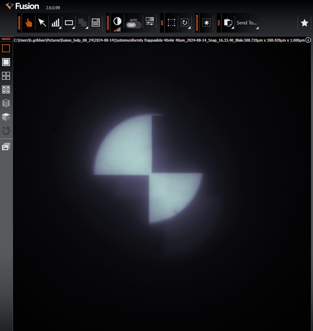Viewport: 313px width, 331px height.
Task: Expand the rectangle shape drawing tool
Action: coord(69,23)
